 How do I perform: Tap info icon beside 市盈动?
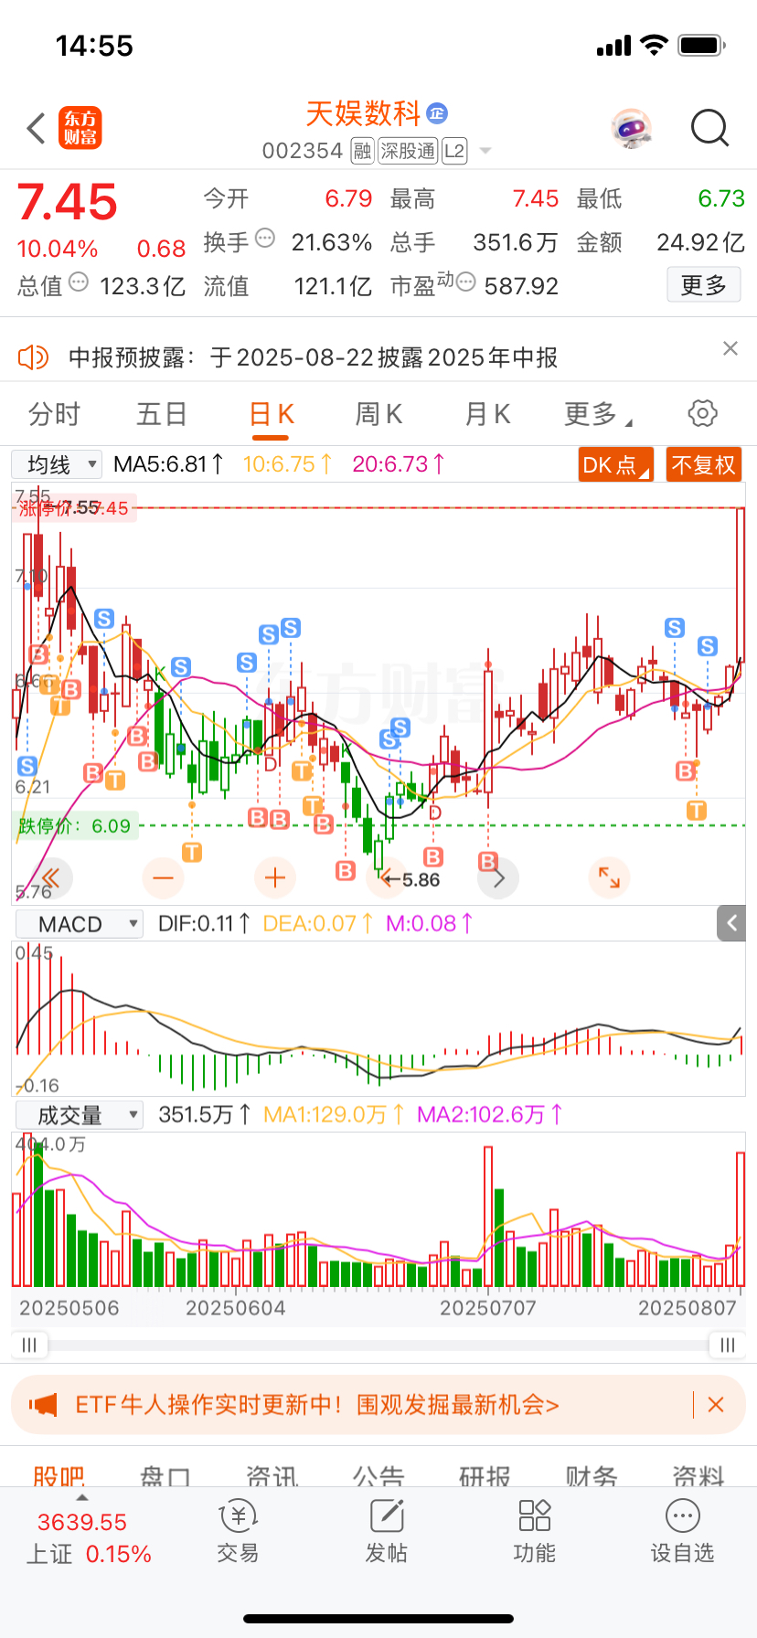[465, 282]
